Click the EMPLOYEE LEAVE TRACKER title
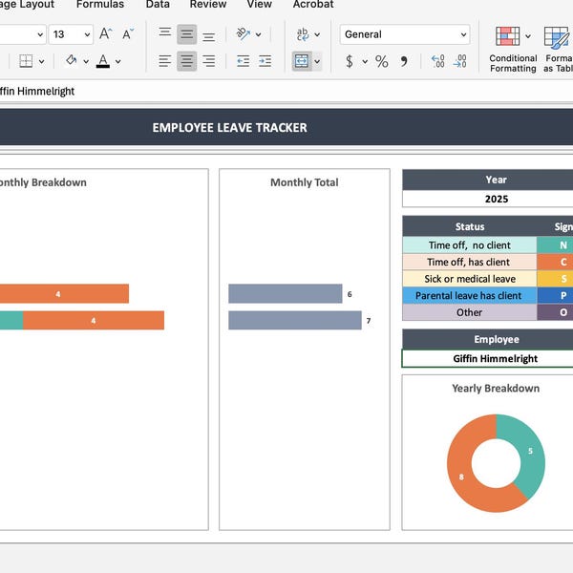The image size is (573, 573). pos(229,128)
